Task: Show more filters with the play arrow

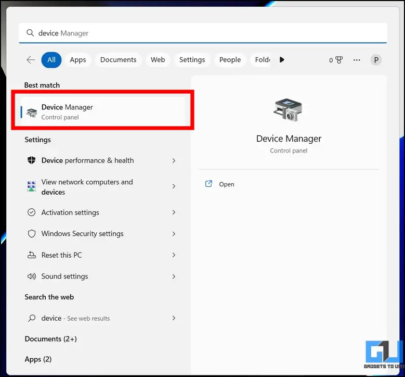Action: click(282, 60)
